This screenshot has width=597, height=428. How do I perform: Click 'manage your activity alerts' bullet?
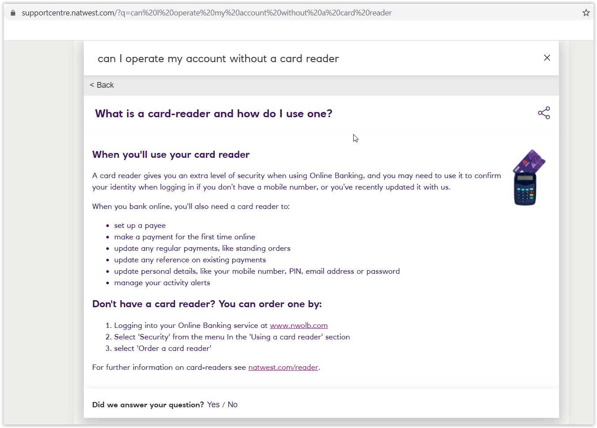(162, 283)
